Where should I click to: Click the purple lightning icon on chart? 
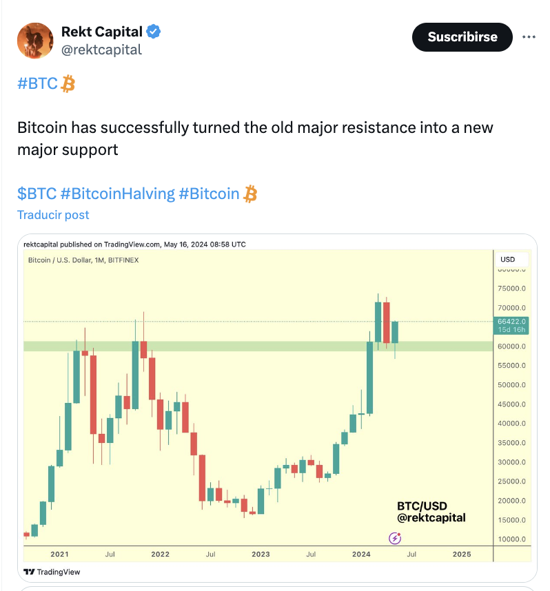(x=395, y=538)
